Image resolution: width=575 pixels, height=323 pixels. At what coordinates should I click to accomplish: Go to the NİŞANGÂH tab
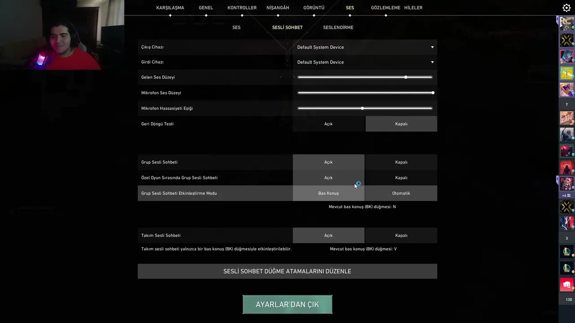pos(278,8)
